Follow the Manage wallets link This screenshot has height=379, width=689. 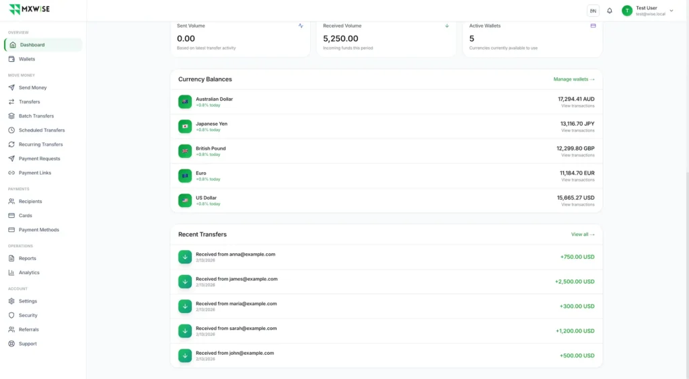pos(574,79)
